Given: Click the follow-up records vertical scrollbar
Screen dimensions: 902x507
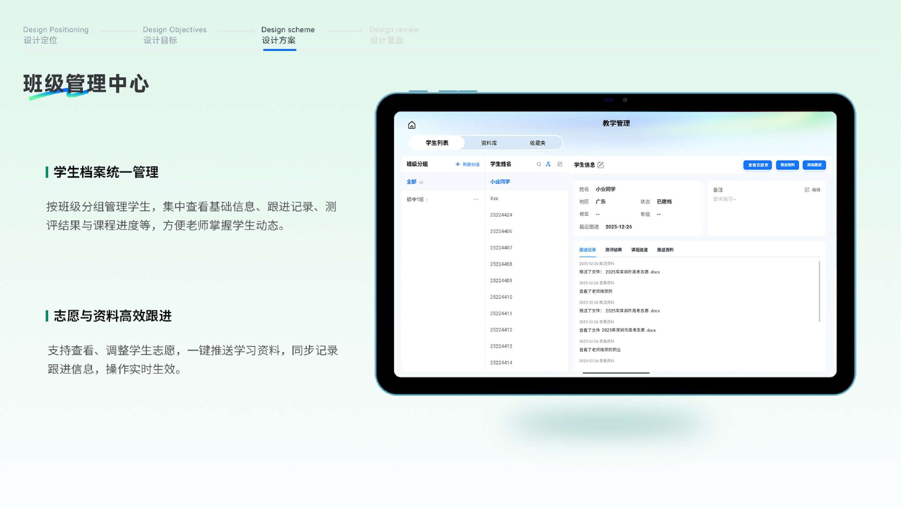Looking at the screenshot, I should pos(819,291).
